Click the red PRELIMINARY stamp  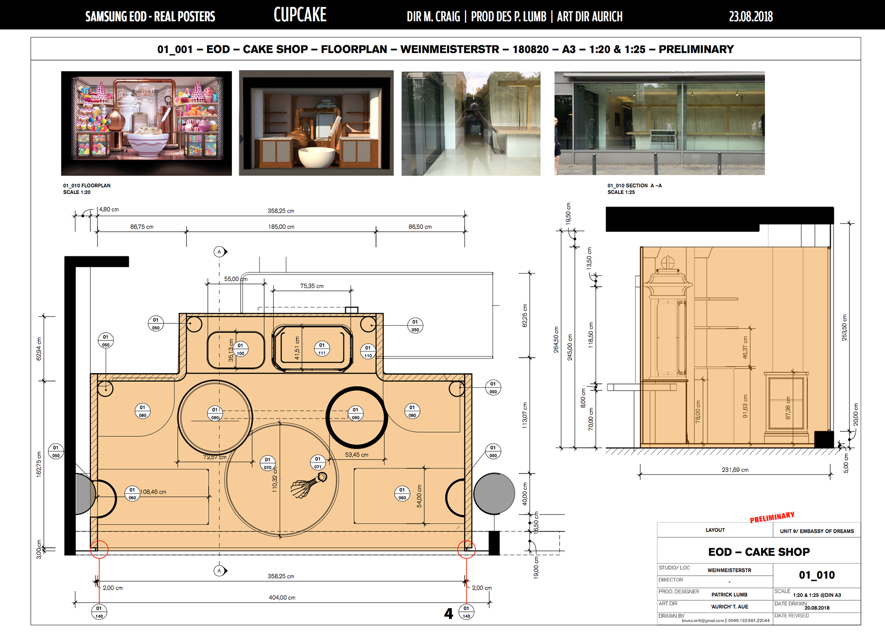point(772,517)
